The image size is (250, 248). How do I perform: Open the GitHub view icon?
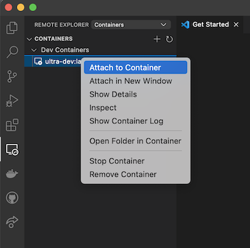coord(12,198)
